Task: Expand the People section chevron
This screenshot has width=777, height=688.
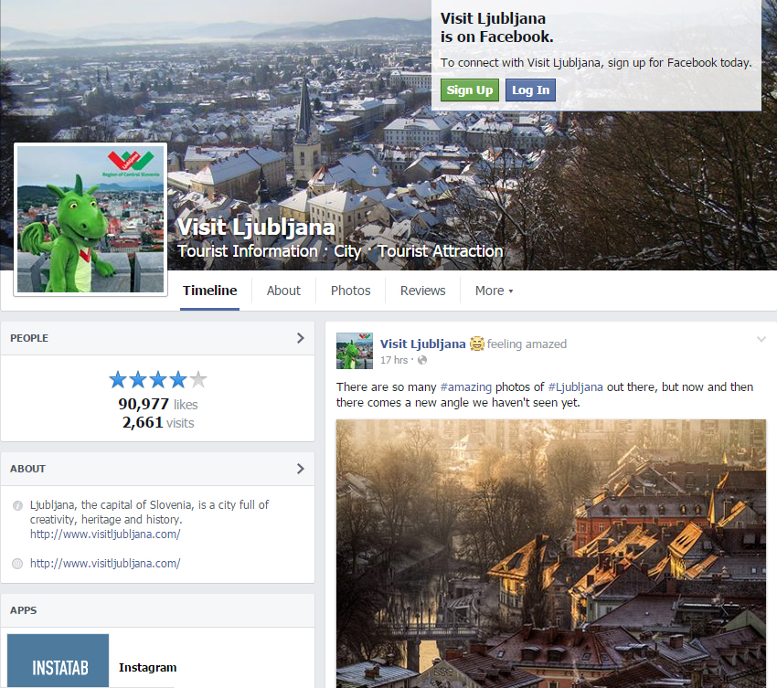Action: (301, 338)
